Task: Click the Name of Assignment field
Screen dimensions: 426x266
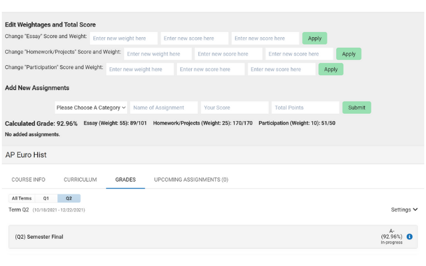Action: [164, 108]
